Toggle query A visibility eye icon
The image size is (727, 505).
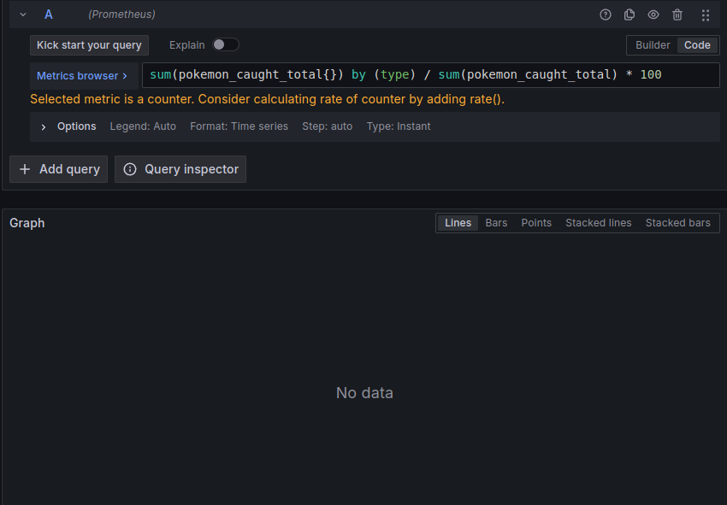pos(653,15)
